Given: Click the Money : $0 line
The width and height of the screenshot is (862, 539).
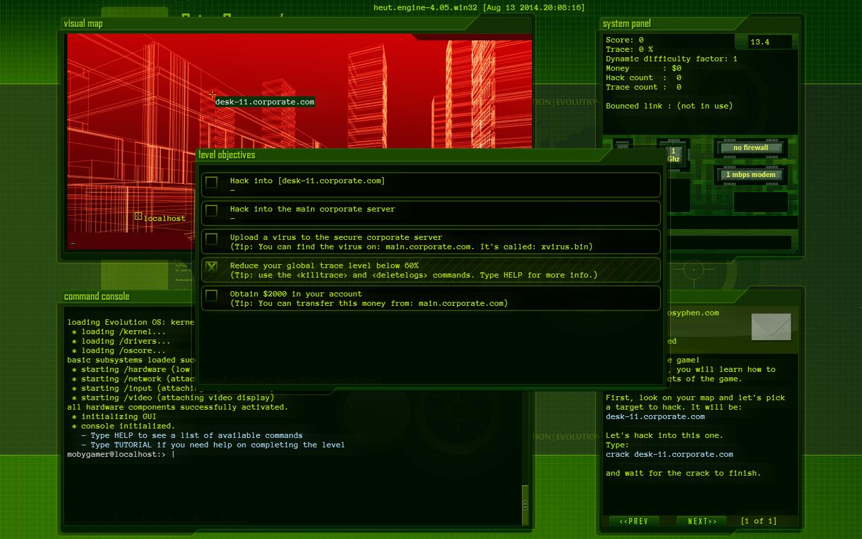Looking at the screenshot, I should [644, 68].
